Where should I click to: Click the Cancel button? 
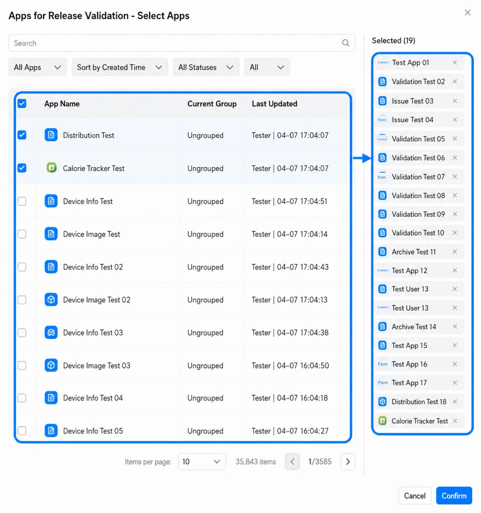point(415,496)
